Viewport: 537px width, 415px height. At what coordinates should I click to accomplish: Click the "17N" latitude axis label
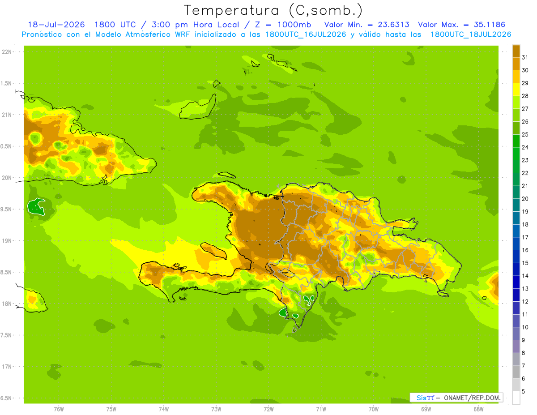pos(6,367)
